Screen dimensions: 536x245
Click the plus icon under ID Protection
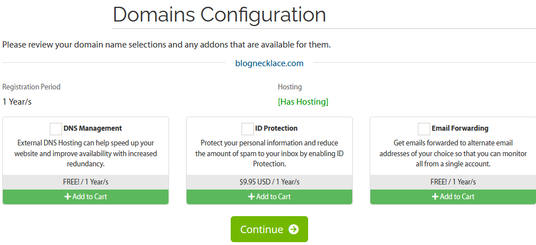[252, 197]
